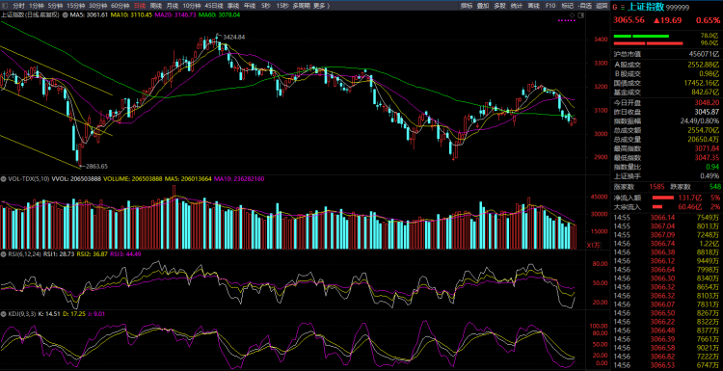The height and width of the screenshot is (371, 723).
Task: Click the 昨日收盘 3045.87 row
Action: [x=666, y=112]
